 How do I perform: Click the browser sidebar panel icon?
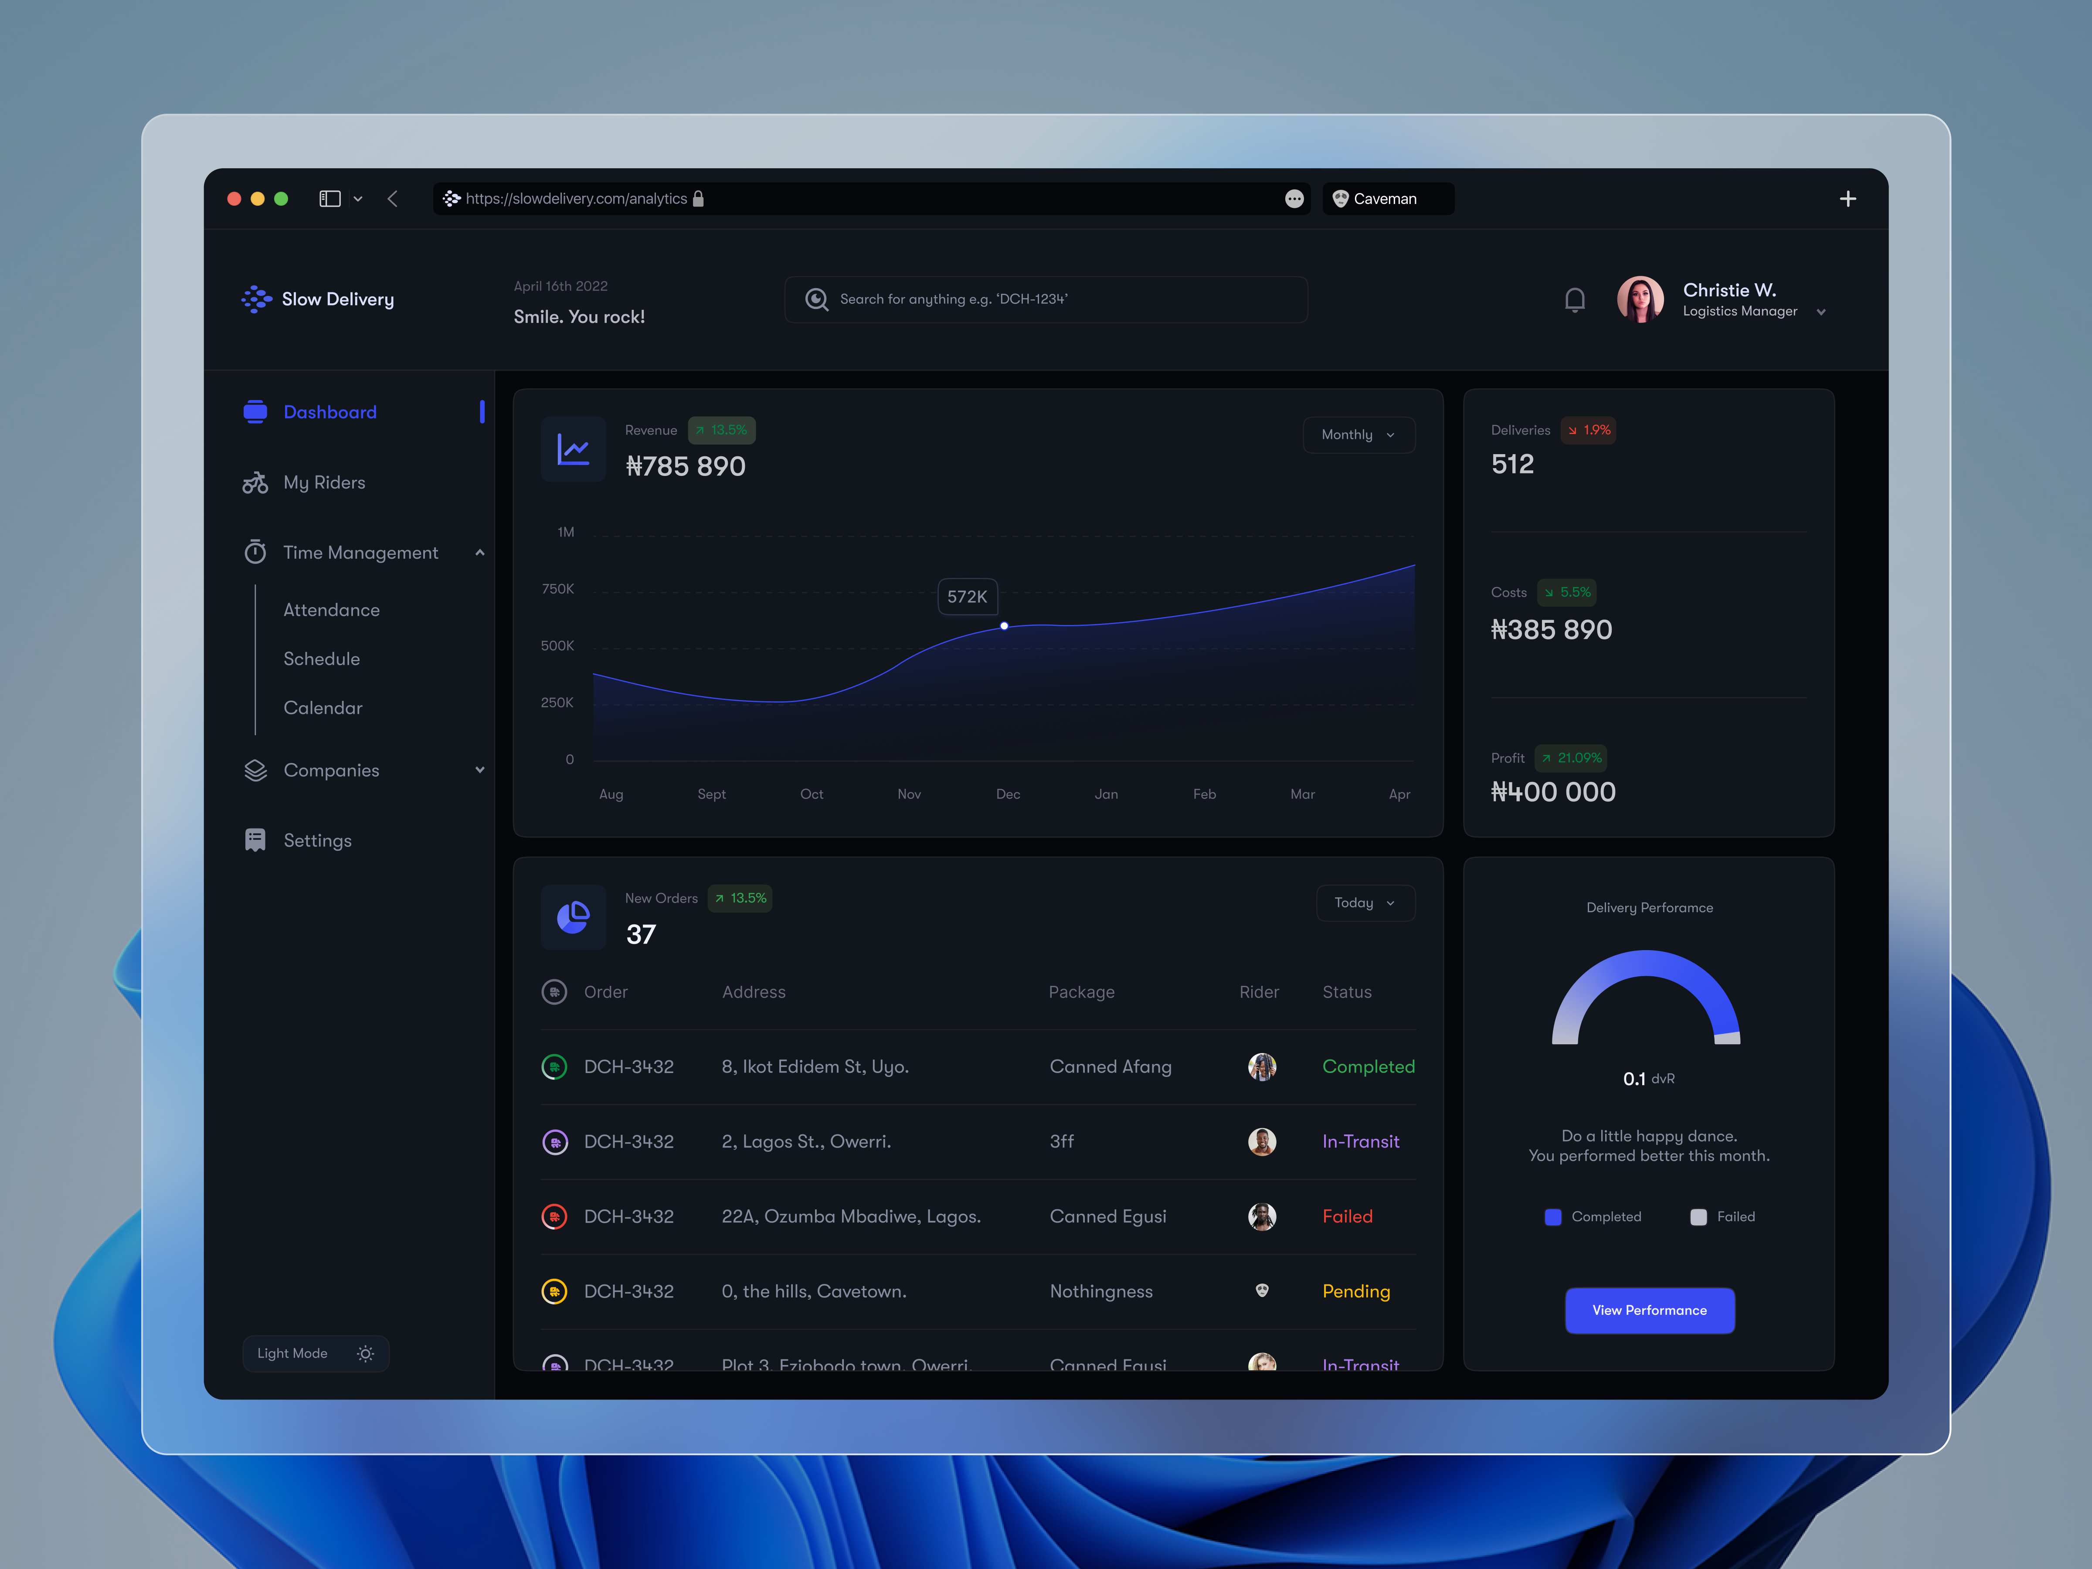pos(329,199)
